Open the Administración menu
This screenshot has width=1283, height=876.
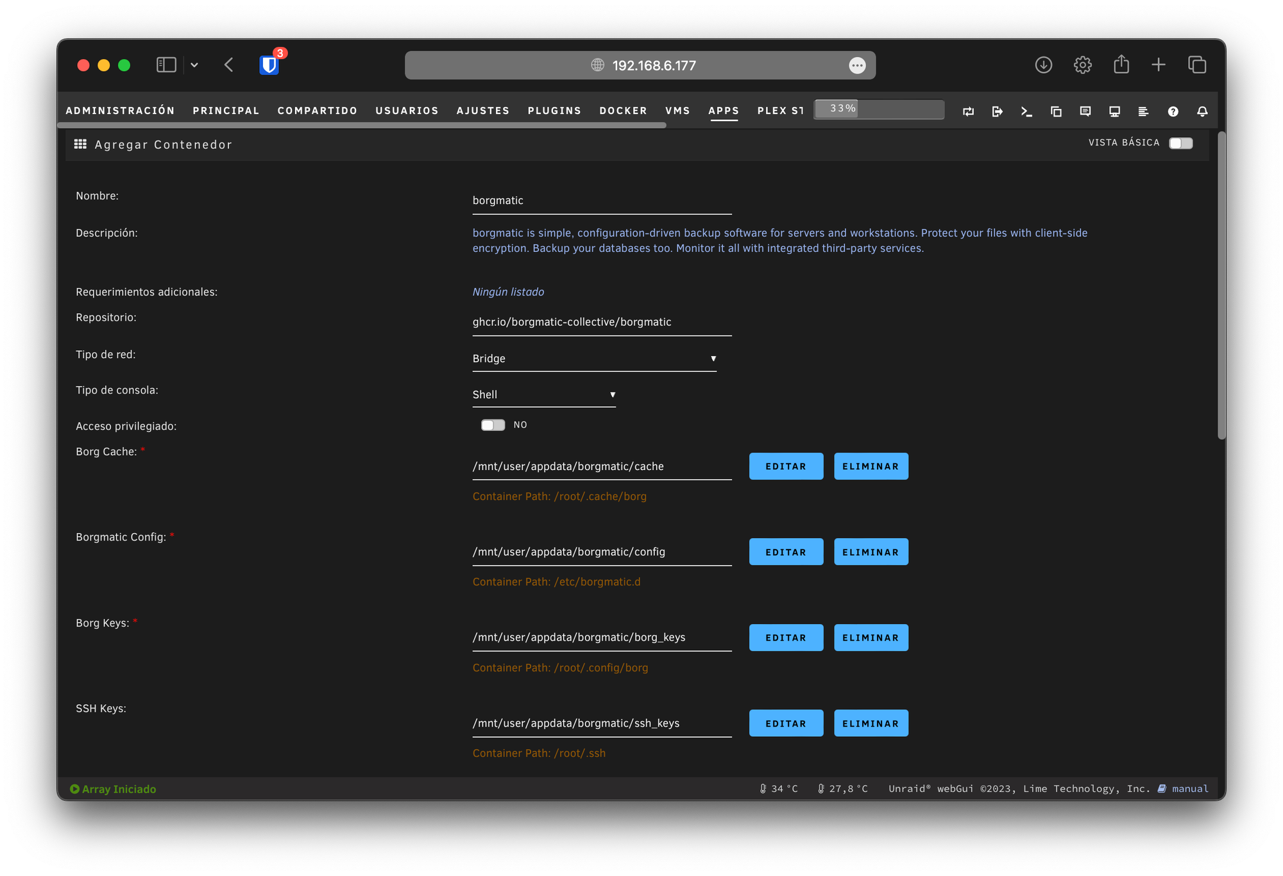(x=120, y=110)
